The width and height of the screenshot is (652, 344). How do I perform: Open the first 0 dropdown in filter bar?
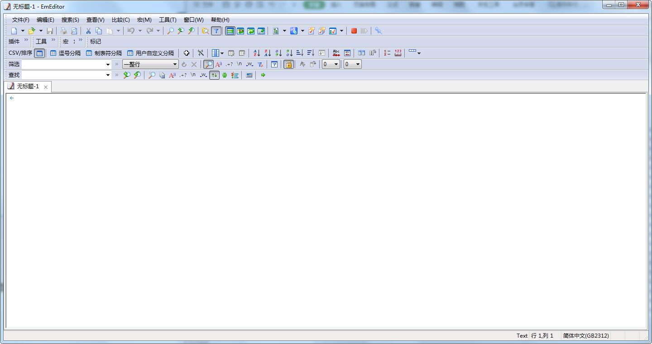coord(331,64)
